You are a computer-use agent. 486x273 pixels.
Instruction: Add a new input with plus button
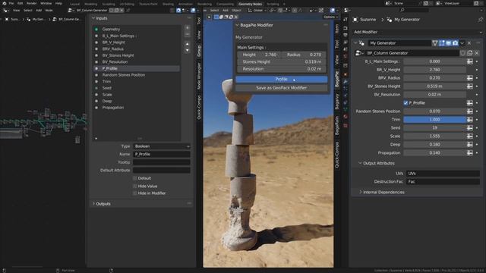[188, 28]
